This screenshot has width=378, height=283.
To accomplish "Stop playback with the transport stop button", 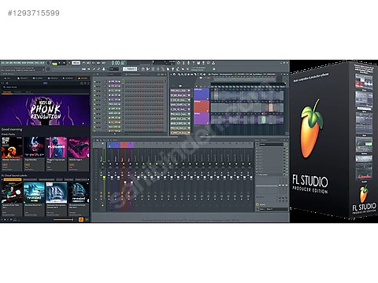I will (x=64, y=63).
